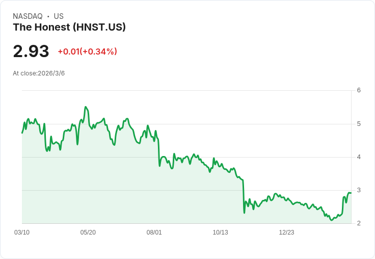Select the 10/13 date on x-axis
The width and height of the screenshot is (375, 259).
tap(220, 232)
